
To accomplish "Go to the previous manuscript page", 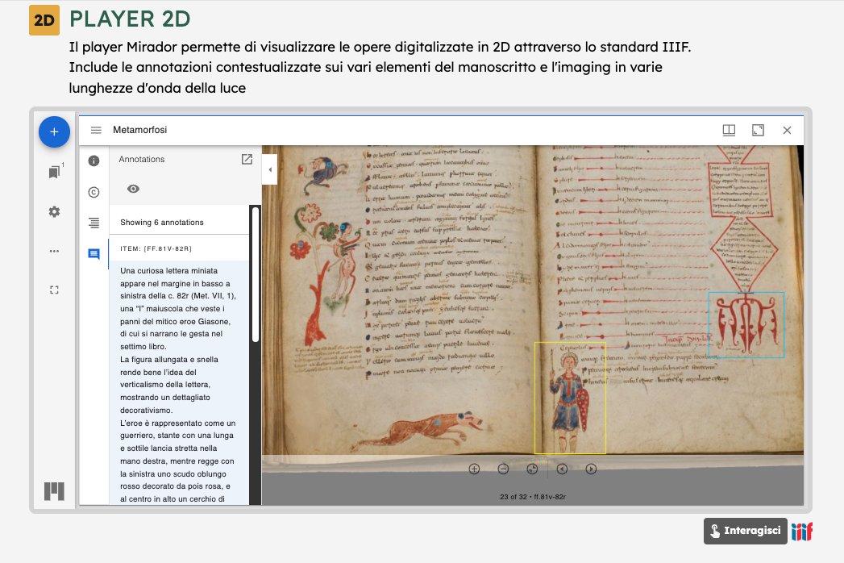I will click(562, 469).
